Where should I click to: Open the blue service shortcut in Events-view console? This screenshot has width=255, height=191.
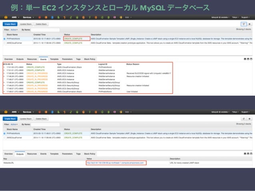pyautogui.click(x=52, y=17)
